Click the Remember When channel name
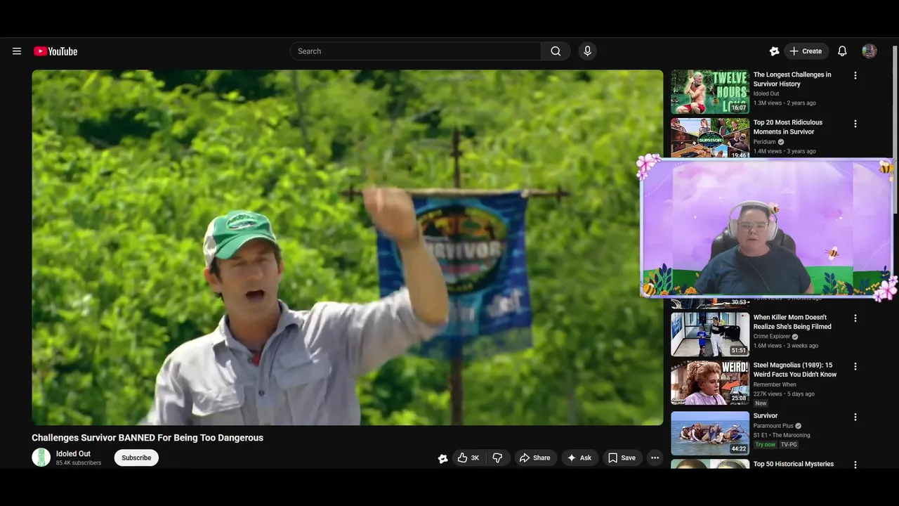Image resolution: width=899 pixels, height=506 pixels. pos(775,385)
